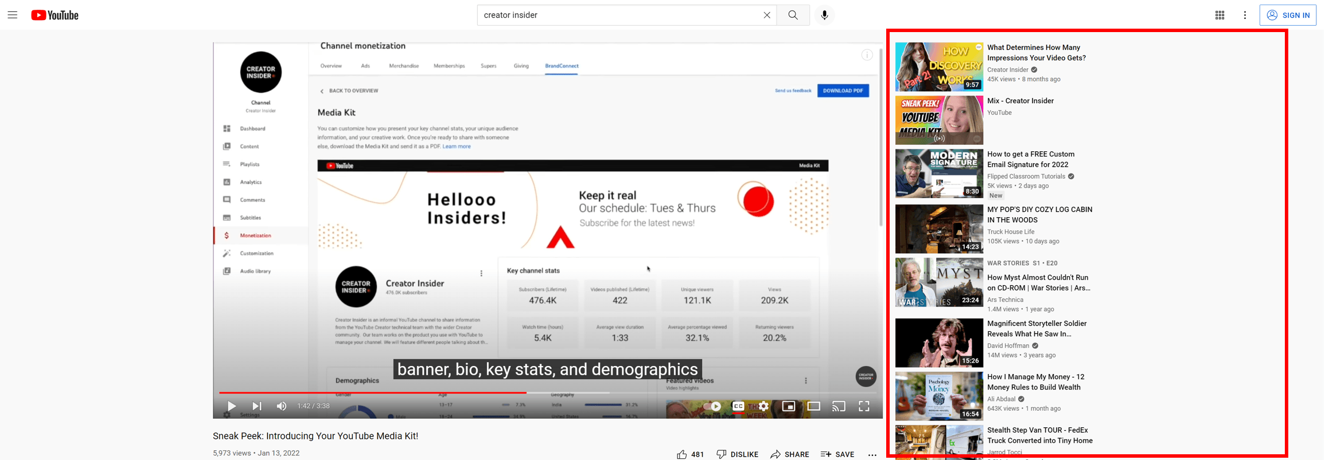Image resolution: width=1325 pixels, height=460 pixels.
Task: Click the SIGN IN button
Action: (1288, 15)
